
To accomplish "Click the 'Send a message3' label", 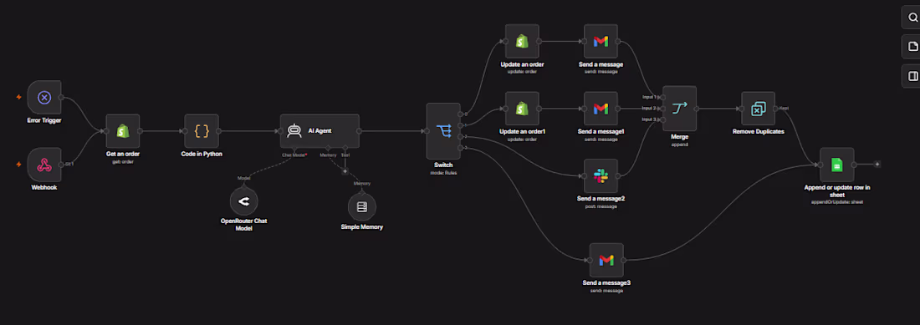I will coord(606,283).
